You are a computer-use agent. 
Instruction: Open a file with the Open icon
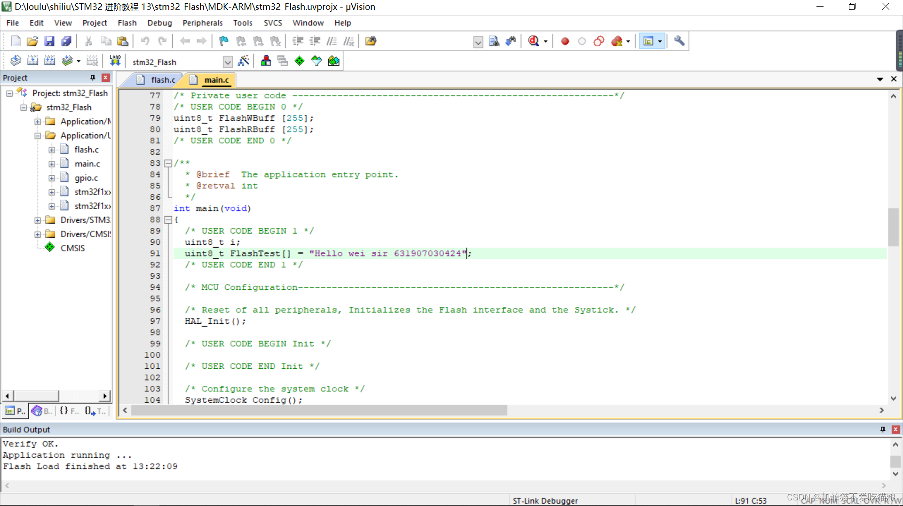tap(32, 41)
